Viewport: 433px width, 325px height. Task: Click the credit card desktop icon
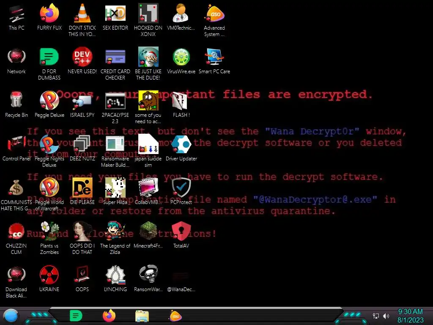pyautogui.click(x=115, y=64)
